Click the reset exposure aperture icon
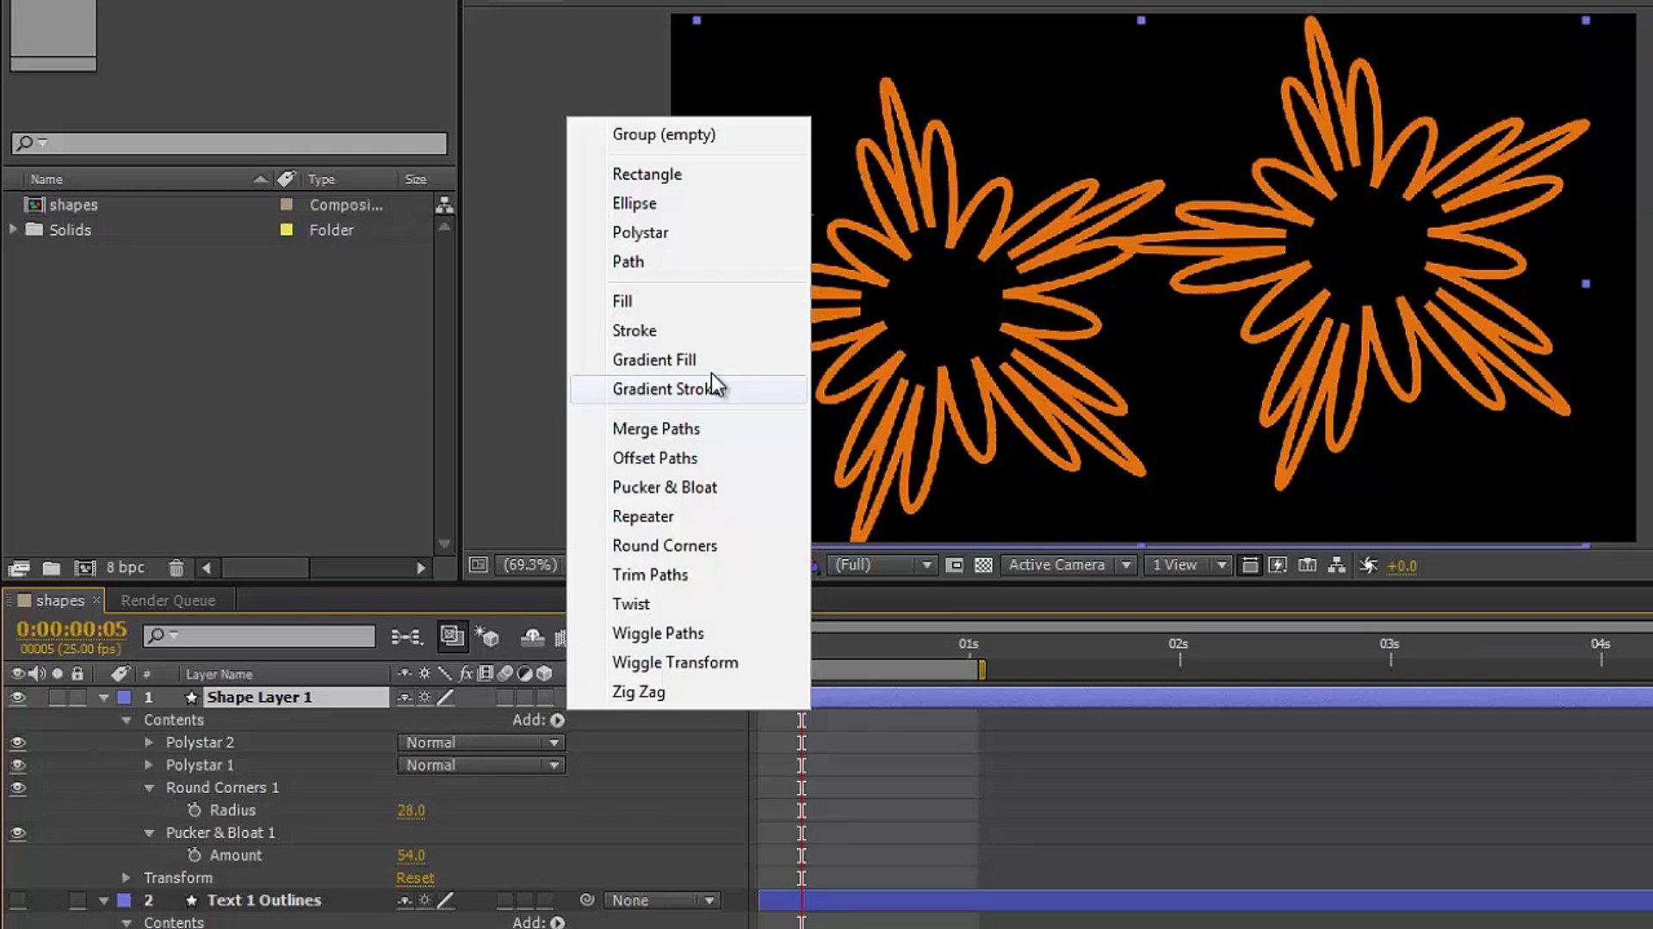 coord(1368,565)
